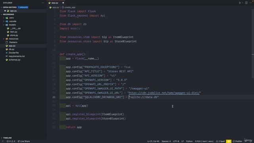Open the editor More Actions ellipsis
This screenshot has width=254, height=143.
[x=250, y=3]
